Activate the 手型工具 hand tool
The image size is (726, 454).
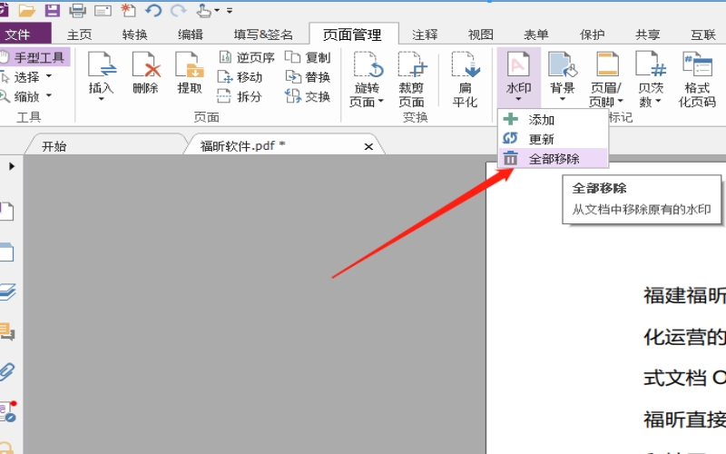[34, 57]
